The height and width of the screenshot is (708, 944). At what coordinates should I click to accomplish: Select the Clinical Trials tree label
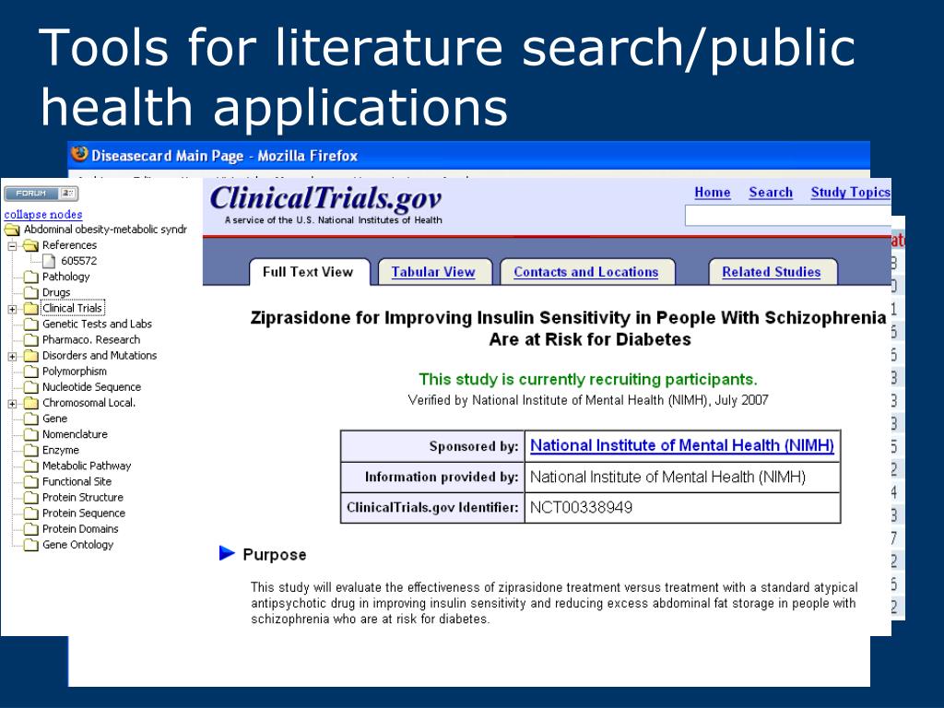pos(72,308)
